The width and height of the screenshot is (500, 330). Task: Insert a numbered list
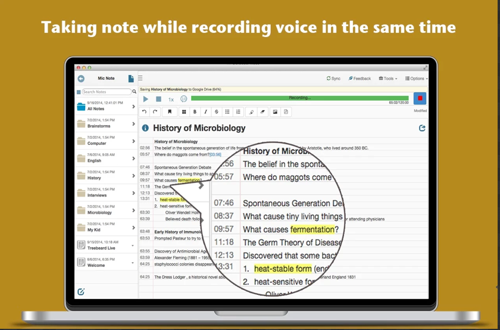(x=238, y=112)
